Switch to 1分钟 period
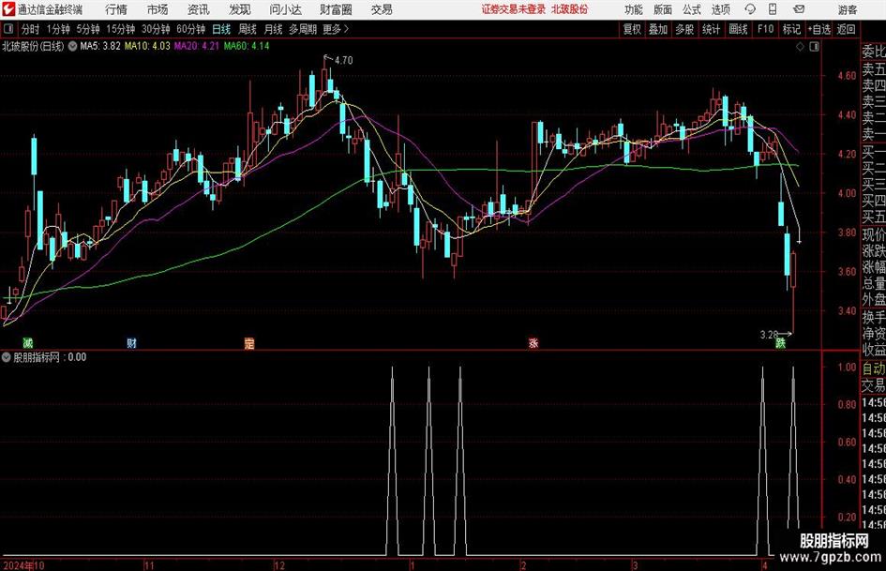Screen dimensions: 886x571 pyautogui.click(x=58, y=29)
